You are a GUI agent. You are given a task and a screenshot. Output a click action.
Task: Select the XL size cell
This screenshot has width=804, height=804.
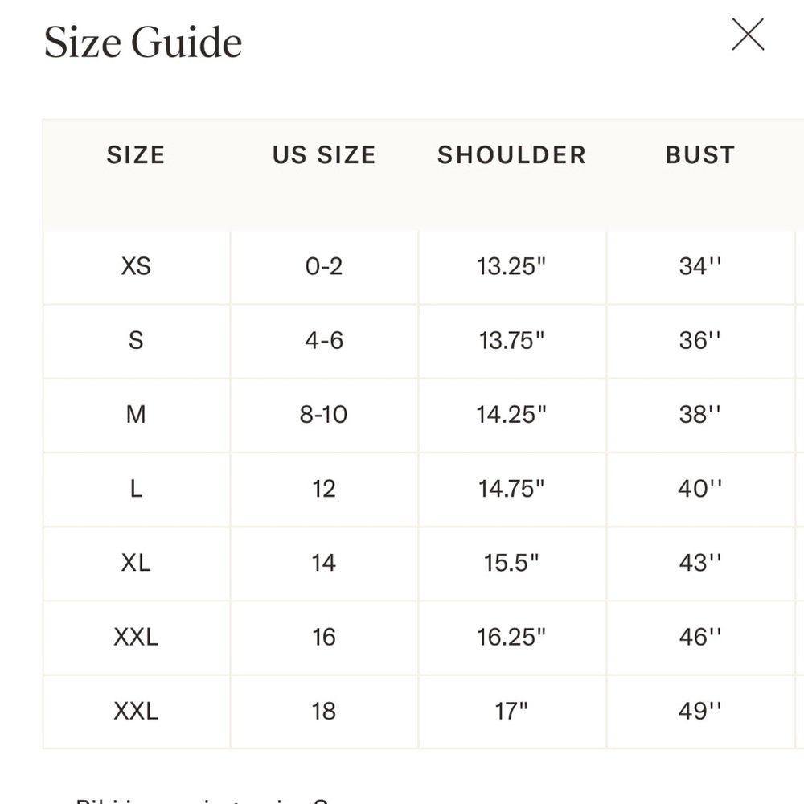click(136, 564)
